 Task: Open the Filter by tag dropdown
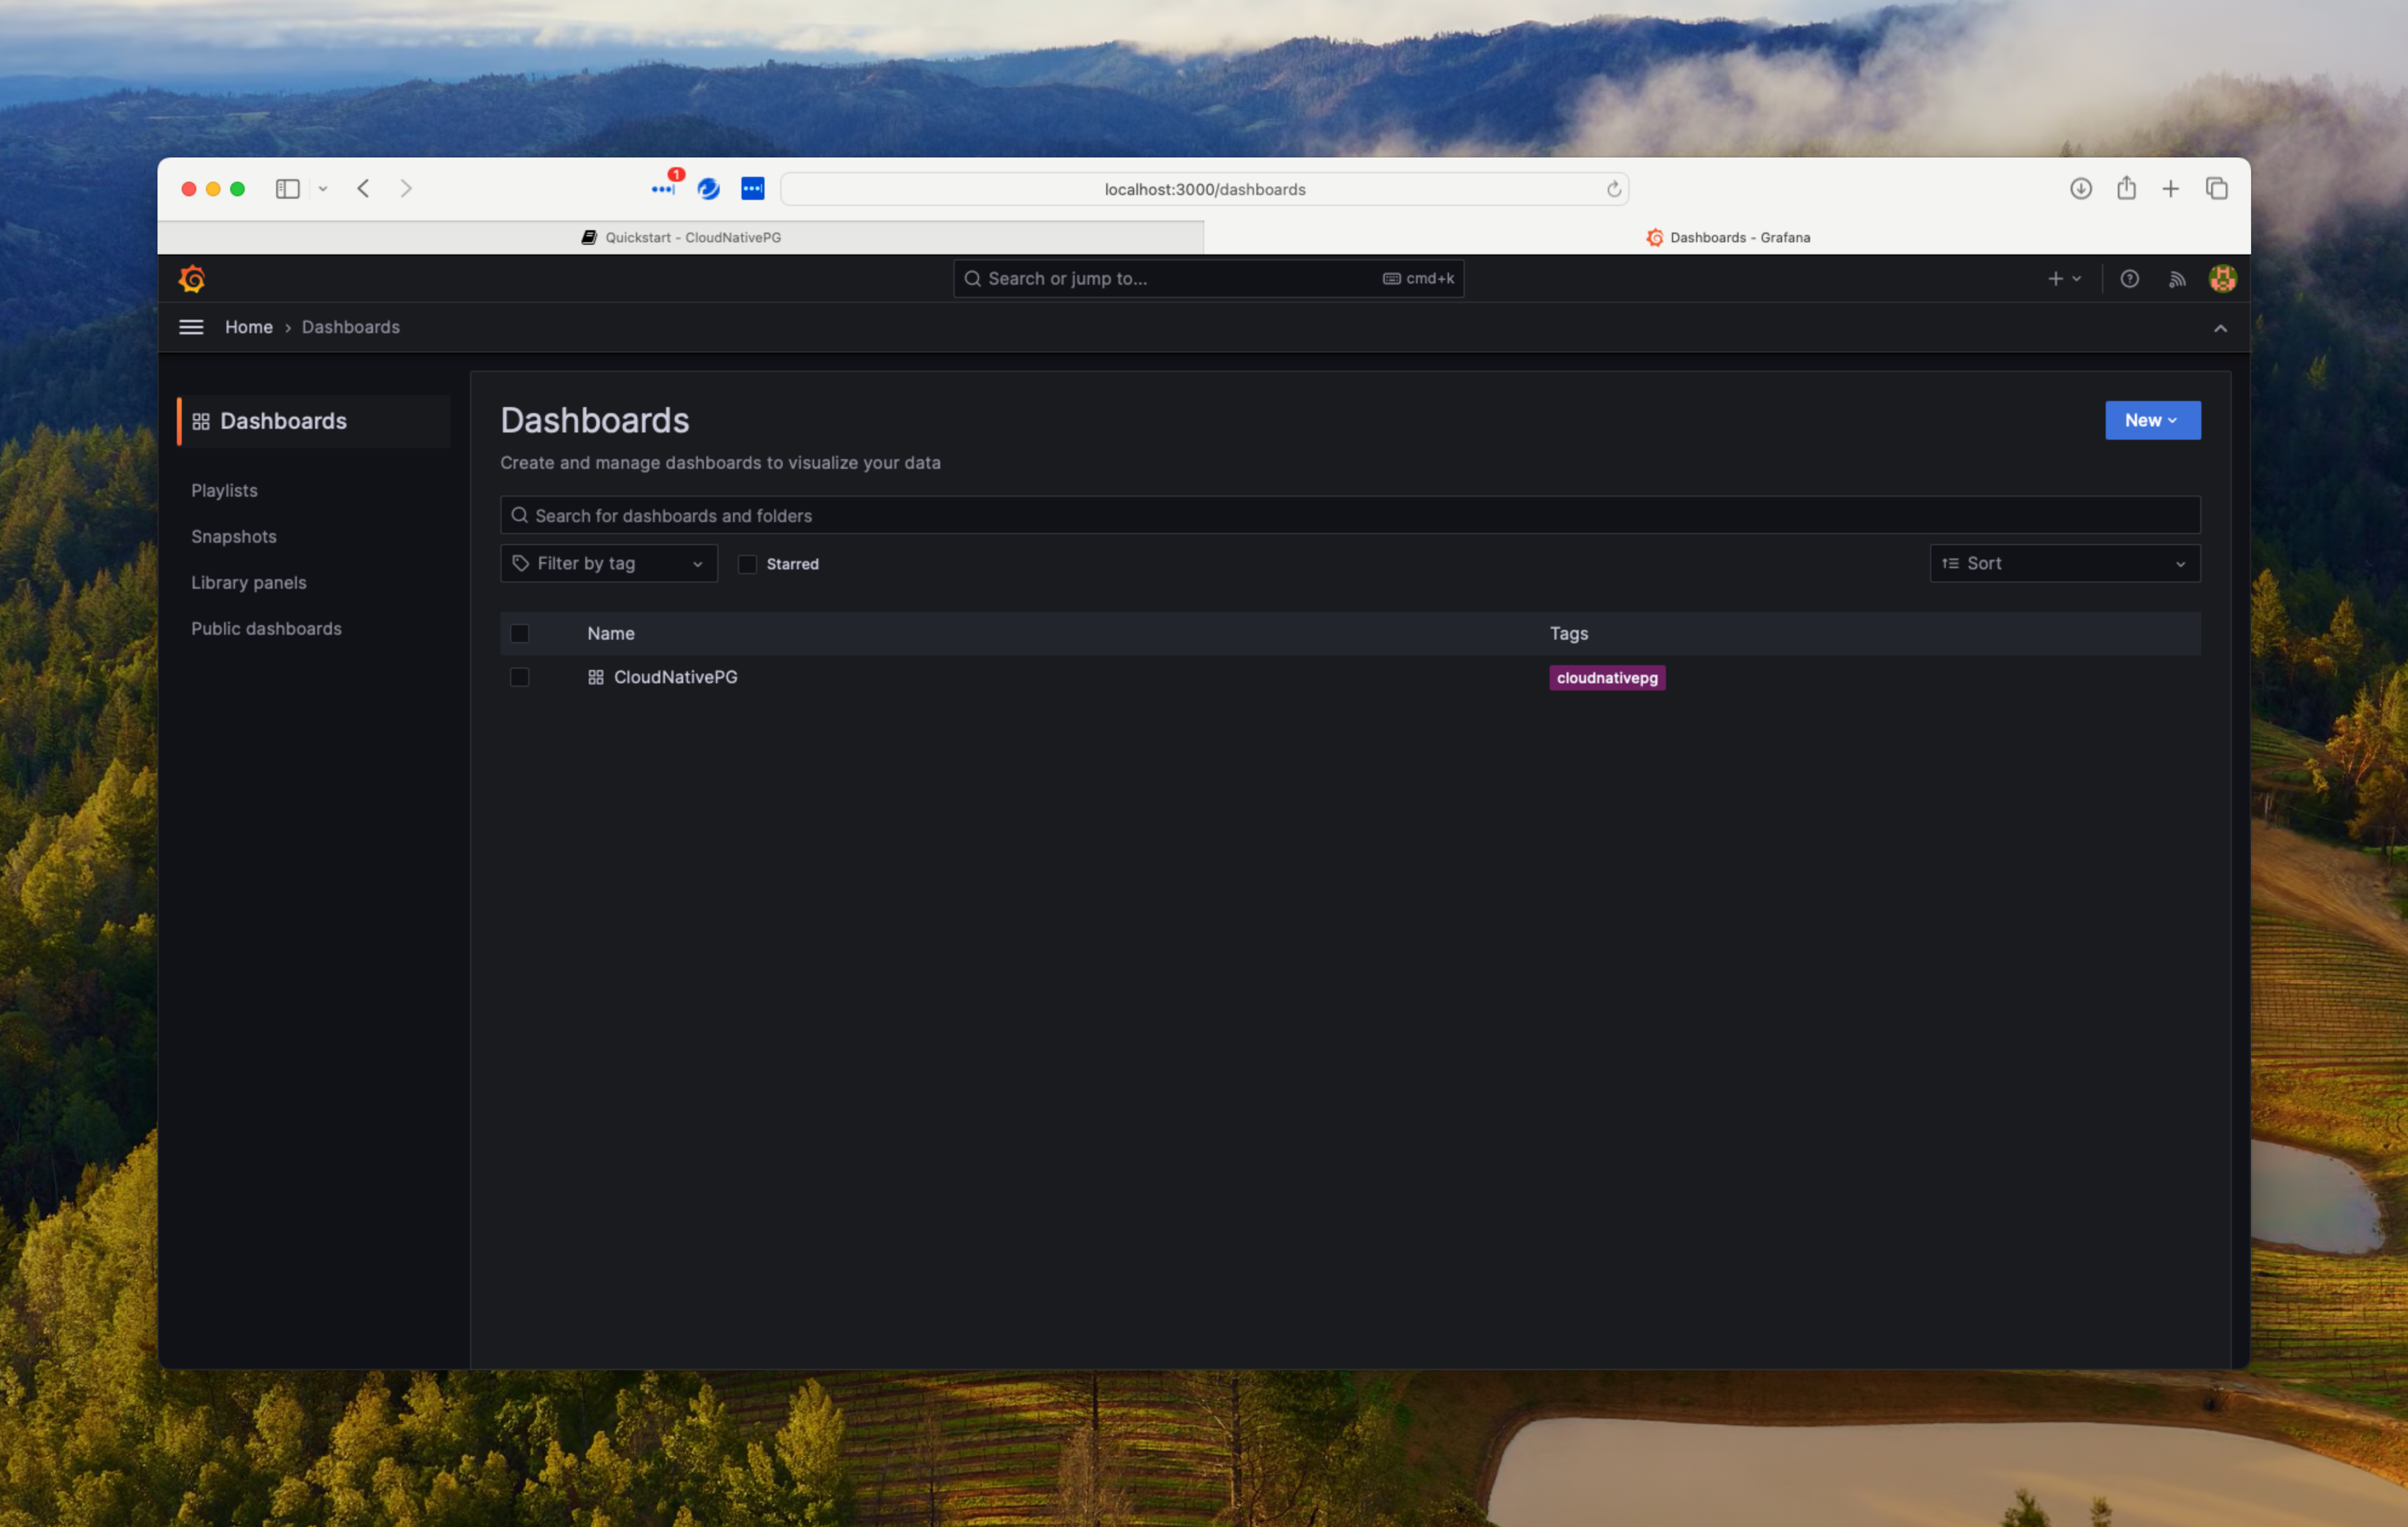608,564
